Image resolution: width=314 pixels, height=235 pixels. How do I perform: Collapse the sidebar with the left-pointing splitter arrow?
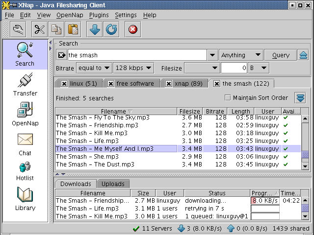click(51, 43)
